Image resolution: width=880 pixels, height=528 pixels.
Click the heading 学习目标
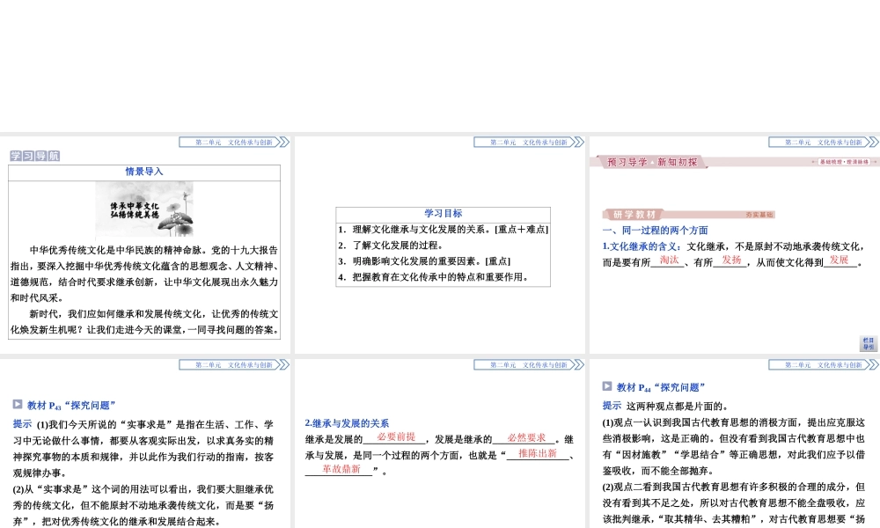(x=444, y=213)
